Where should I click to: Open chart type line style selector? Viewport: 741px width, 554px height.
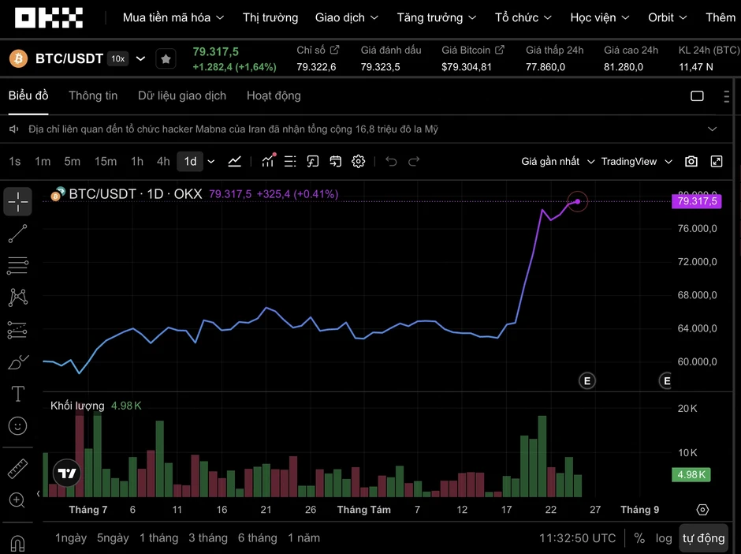click(x=234, y=162)
